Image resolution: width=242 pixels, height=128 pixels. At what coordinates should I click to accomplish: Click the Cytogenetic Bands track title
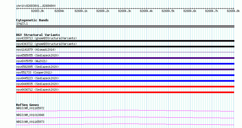point(32,20)
